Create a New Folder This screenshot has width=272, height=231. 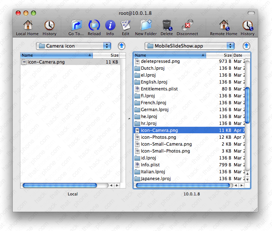pyautogui.click(x=146, y=25)
